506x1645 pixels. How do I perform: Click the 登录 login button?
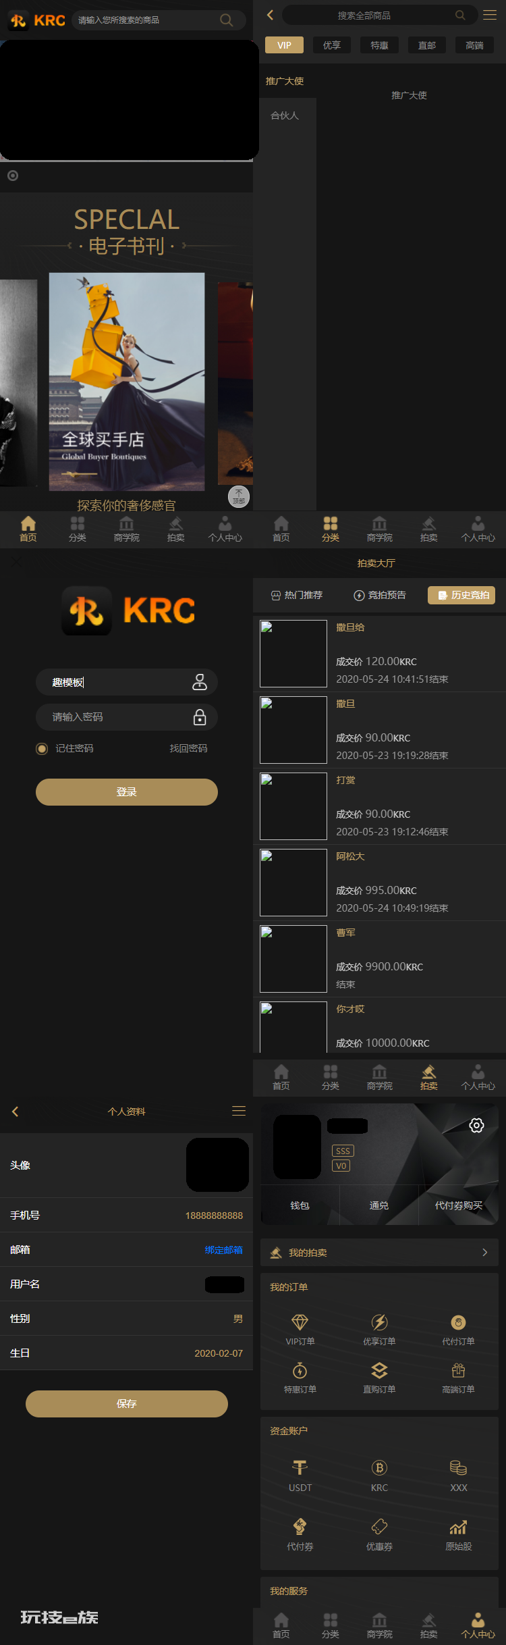point(127,792)
